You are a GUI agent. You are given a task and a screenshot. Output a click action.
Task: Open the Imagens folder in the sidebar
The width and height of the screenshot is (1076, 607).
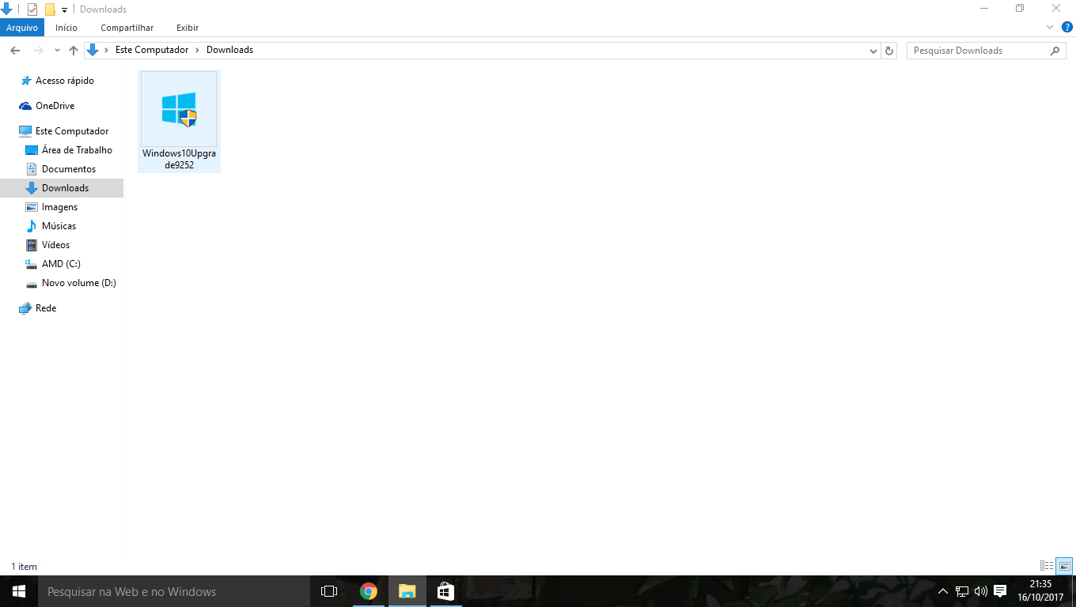click(59, 207)
